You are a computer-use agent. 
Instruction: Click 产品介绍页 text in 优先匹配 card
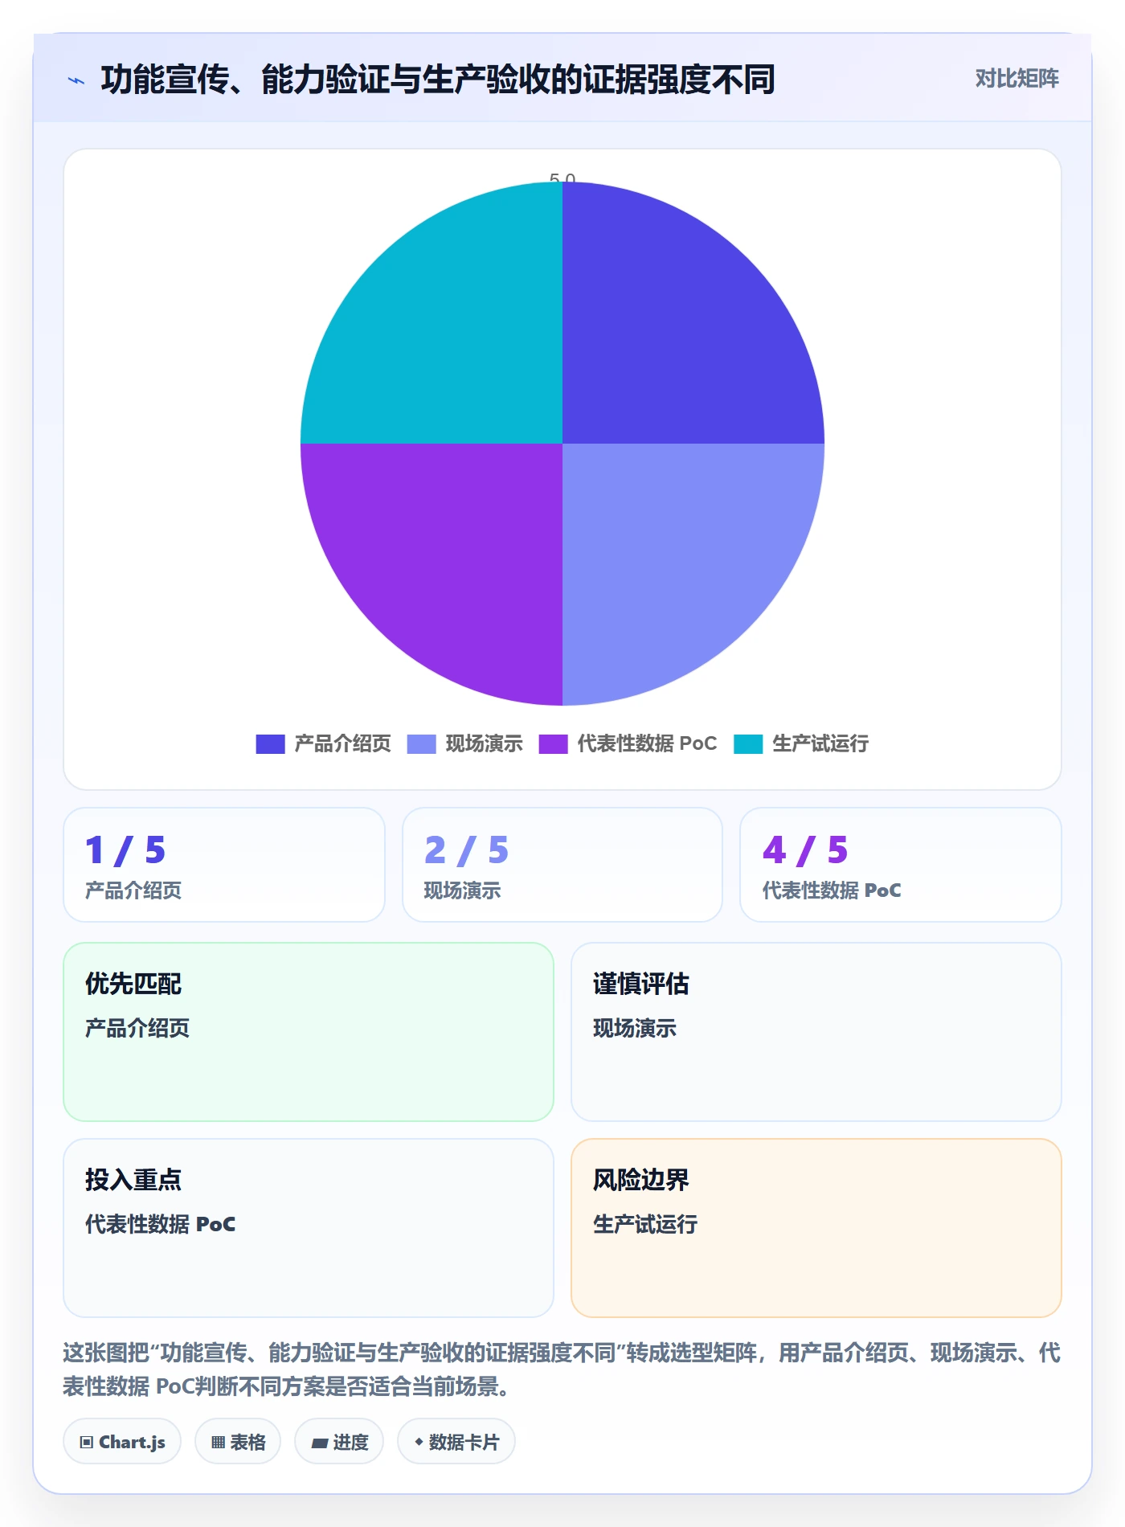click(x=137, y=1028)
